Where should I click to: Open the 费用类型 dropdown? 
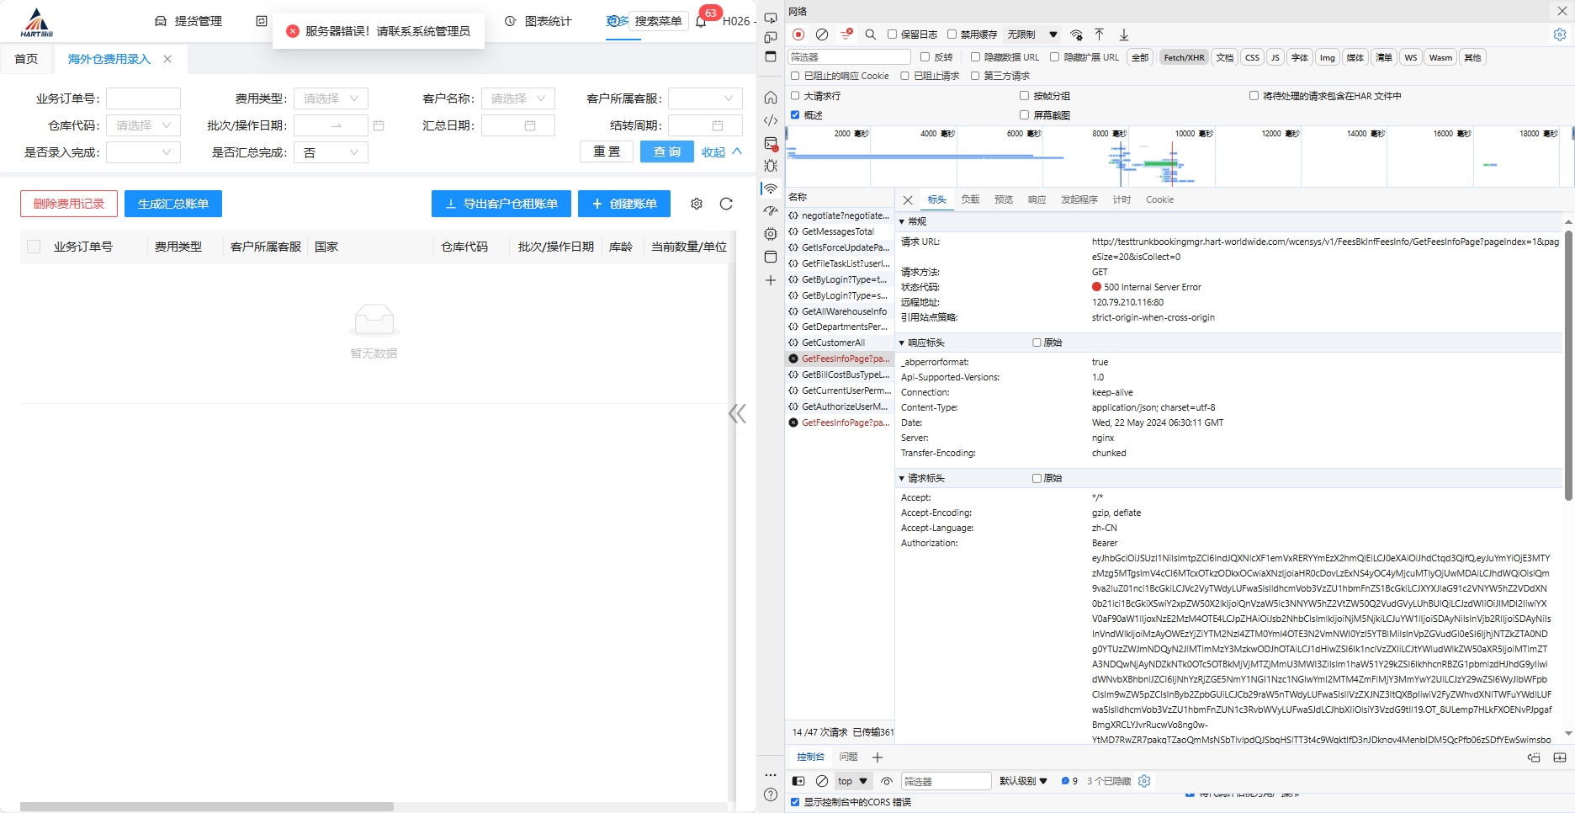pos(331,98)
